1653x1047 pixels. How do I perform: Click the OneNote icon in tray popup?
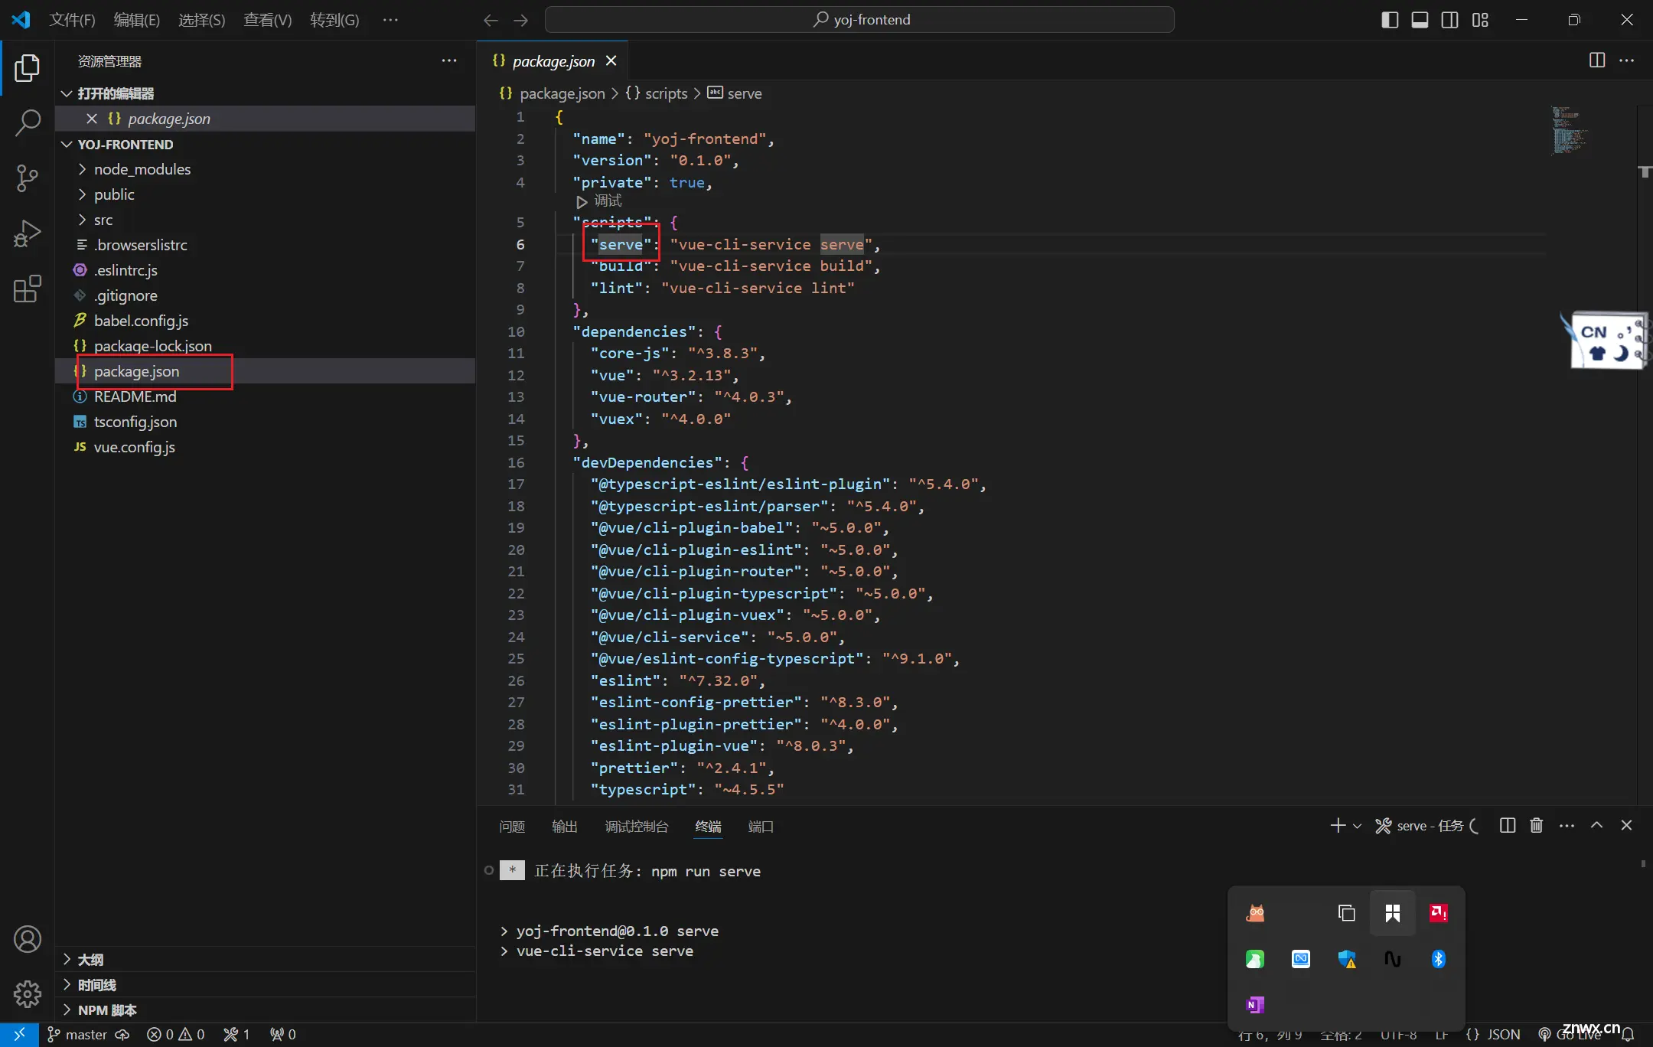(1255, 1005)
